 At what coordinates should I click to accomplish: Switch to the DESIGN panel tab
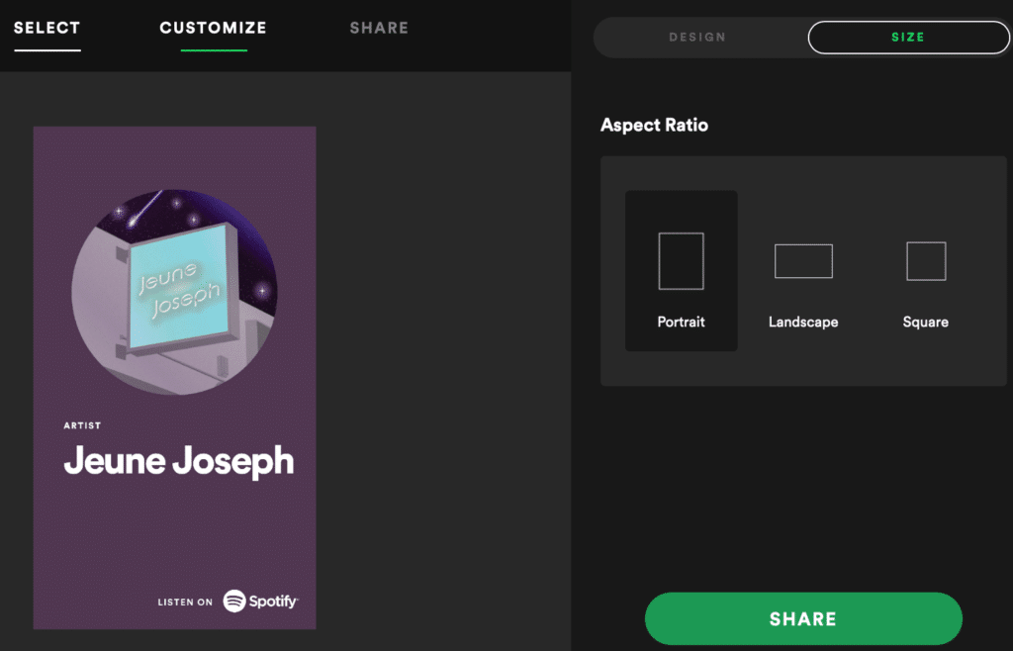(697, 38)
